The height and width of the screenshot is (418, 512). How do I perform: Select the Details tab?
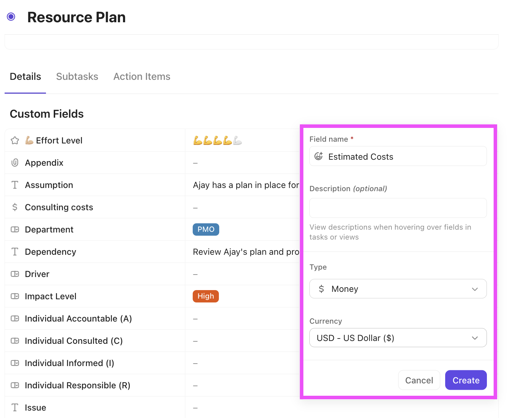coord(25,76)
